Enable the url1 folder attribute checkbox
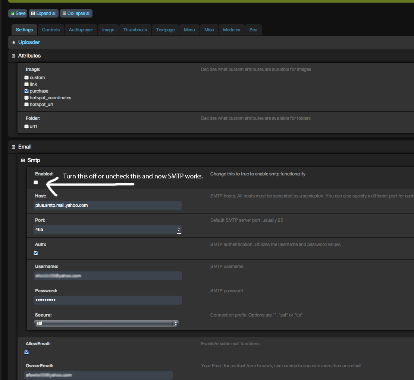Viewport: 414px width, 380px height. tap(26, 127)
